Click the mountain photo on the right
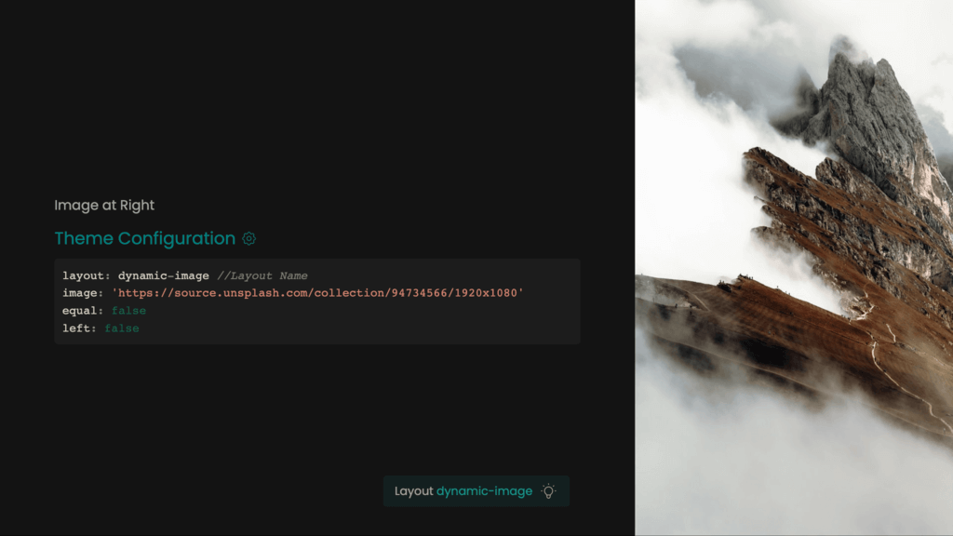 pos(794,268)
